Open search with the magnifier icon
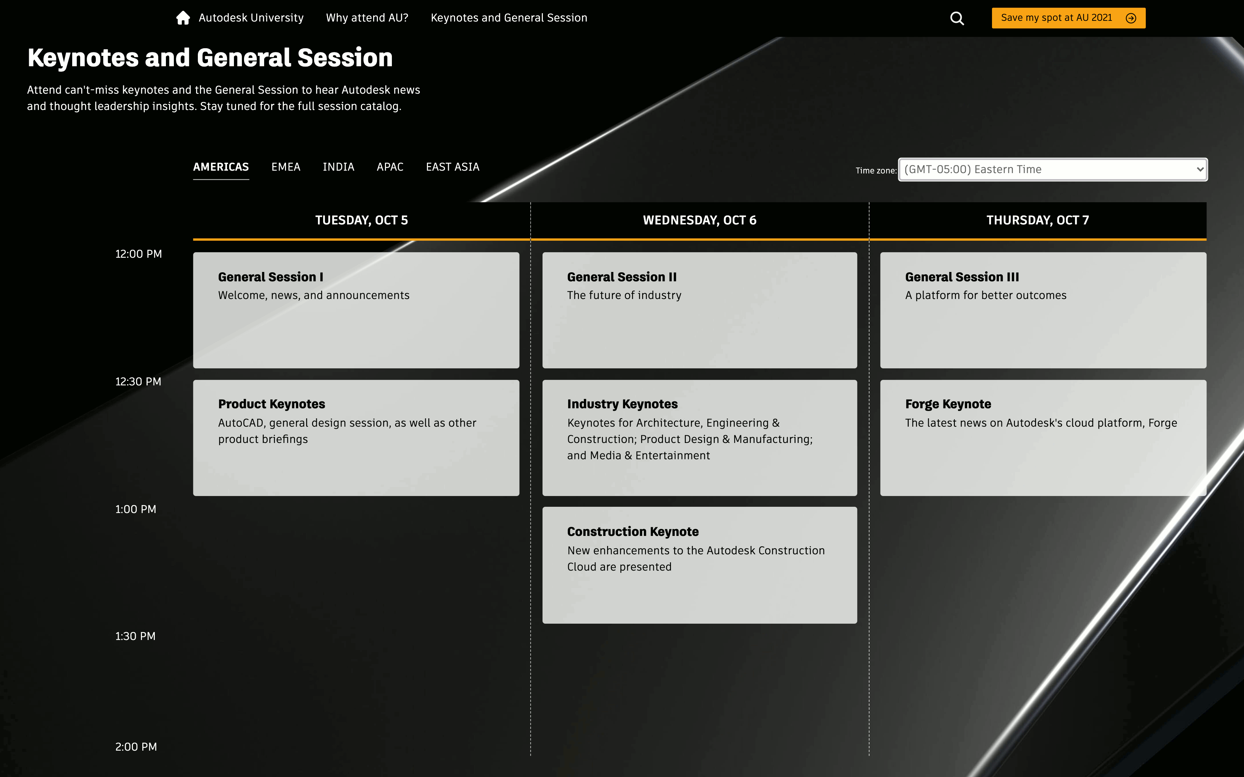The height and width of the screenshot is (777, 1244). (957, 18)
